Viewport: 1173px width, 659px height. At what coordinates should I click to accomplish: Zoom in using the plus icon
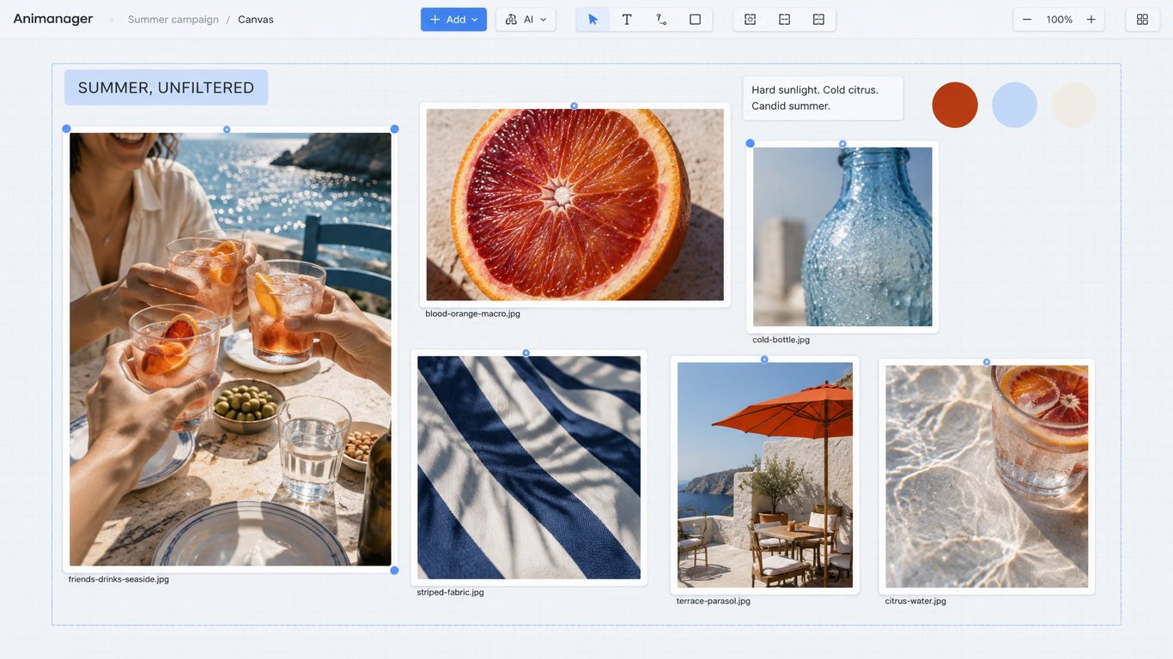1091,20
